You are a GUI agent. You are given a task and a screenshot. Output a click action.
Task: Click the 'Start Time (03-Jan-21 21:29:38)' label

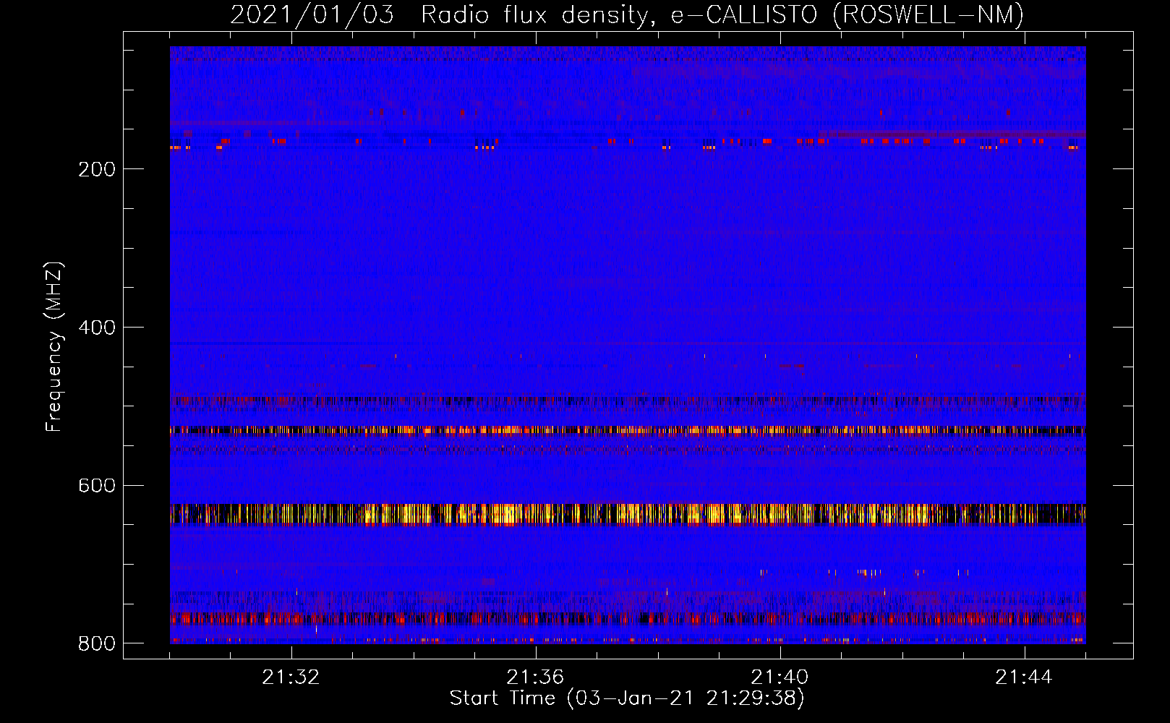pyautogui.click(x=627, y=698)
